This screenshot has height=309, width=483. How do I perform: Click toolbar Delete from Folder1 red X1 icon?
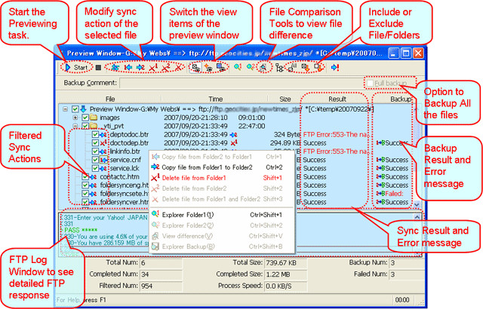pyautogui.click(x=153, y=67)
